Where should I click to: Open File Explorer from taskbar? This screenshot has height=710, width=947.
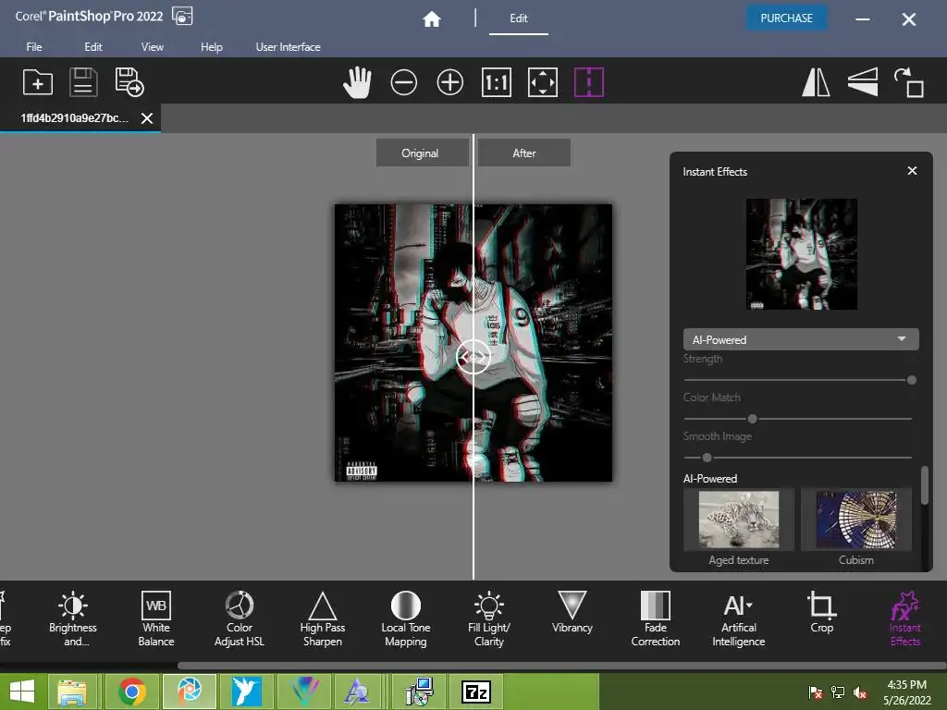72,692
